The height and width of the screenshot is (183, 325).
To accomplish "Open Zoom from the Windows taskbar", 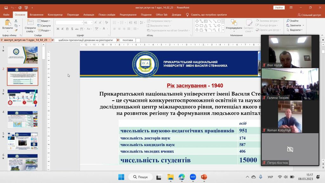I will [x=193, y=177].
